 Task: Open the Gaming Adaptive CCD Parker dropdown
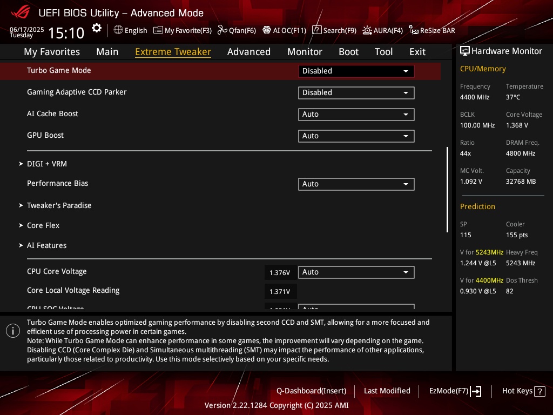[356, 93]
